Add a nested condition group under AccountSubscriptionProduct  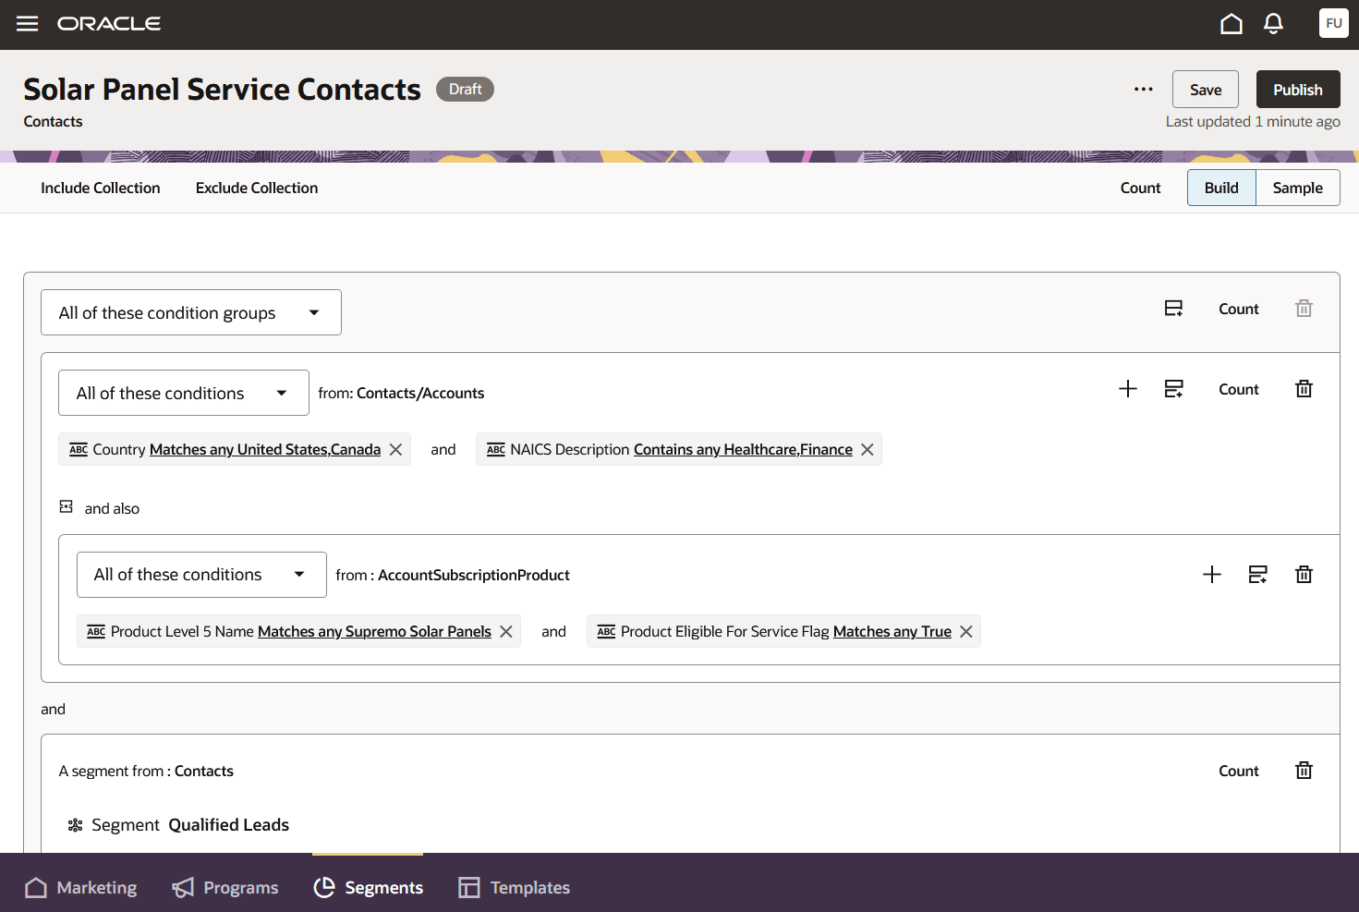1257,574
